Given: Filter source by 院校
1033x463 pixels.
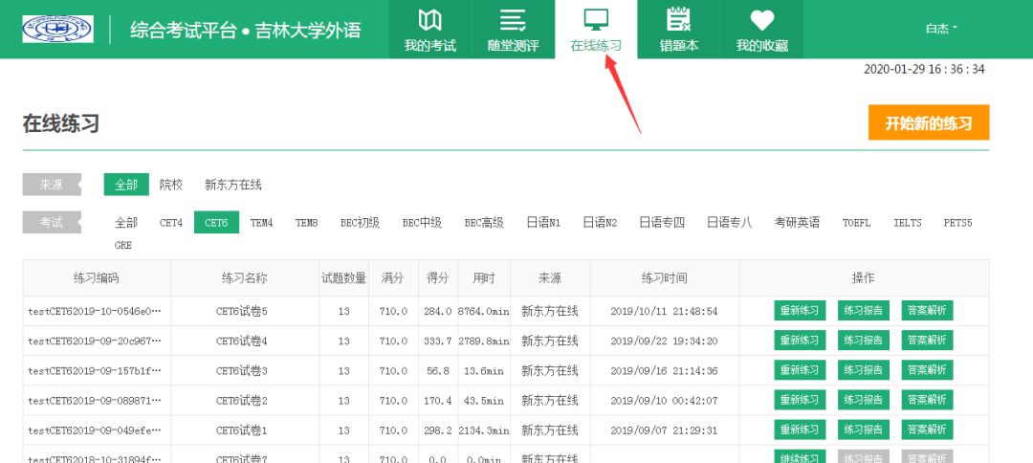Looking at the screenshot, I should [x=171, y=185].
